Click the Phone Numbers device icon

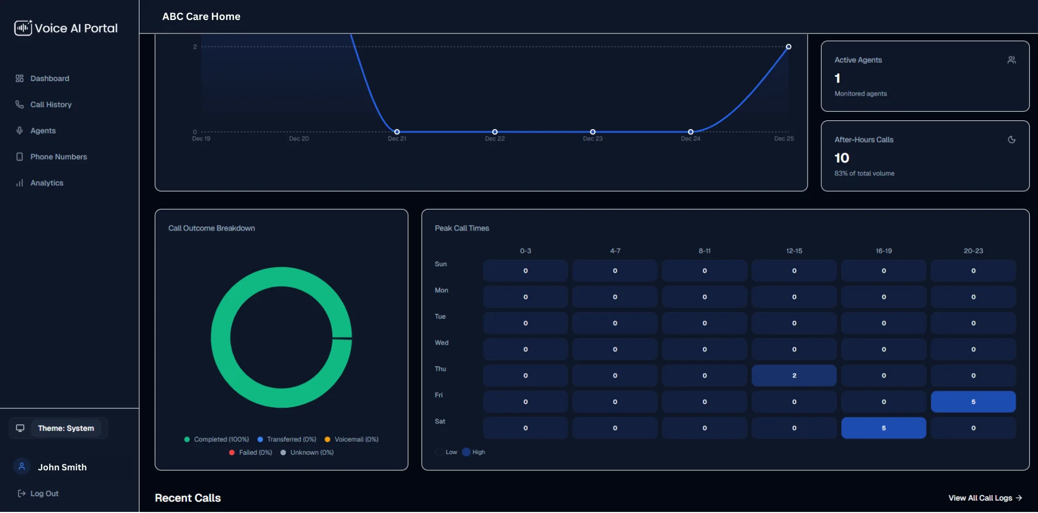click(x=19, y=157)
